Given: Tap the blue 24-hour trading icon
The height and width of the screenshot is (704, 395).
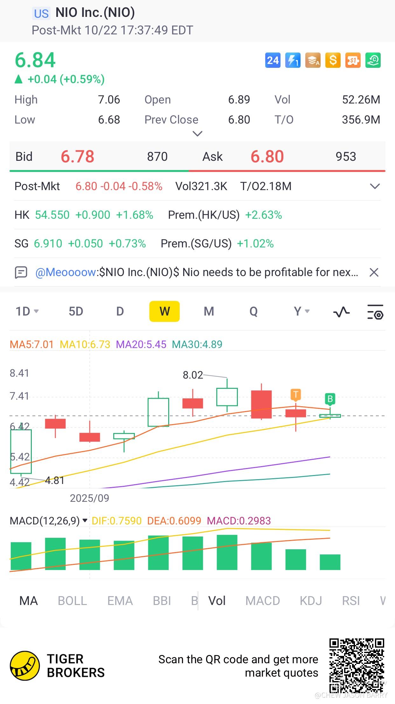Looking at the screenshot, I should click(273, 60).
